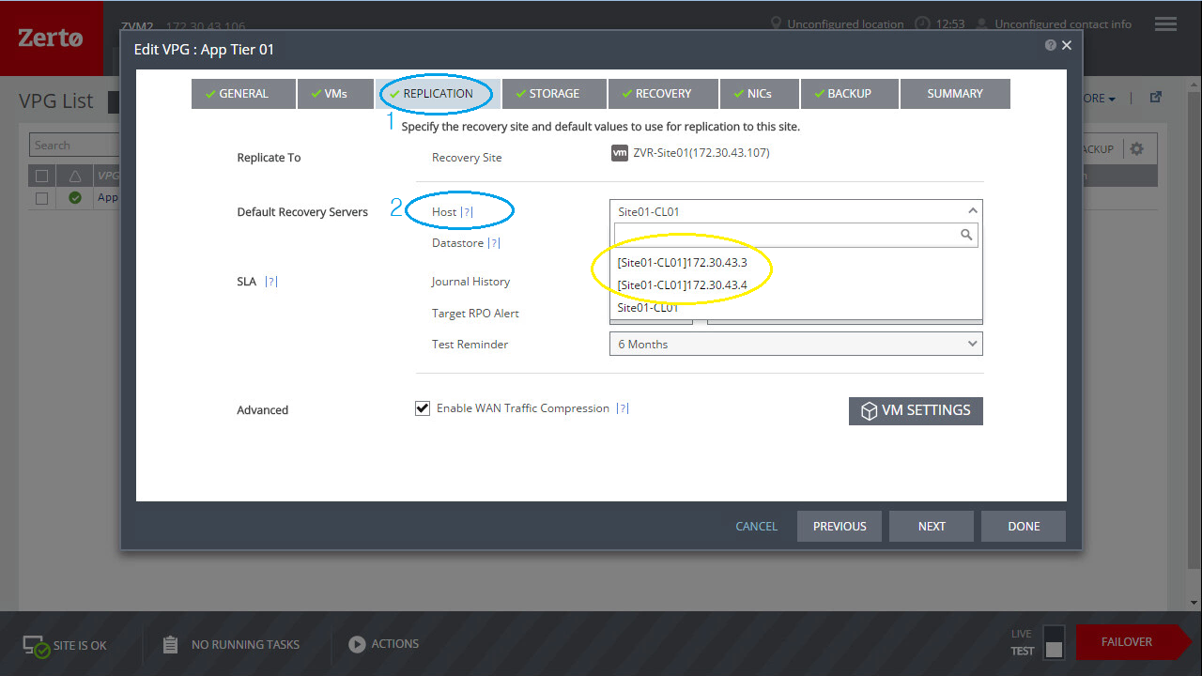The width and height of the screenshot is (1202, 676).
Task: Click the help icon next to SLA
Action: [271, 282]
